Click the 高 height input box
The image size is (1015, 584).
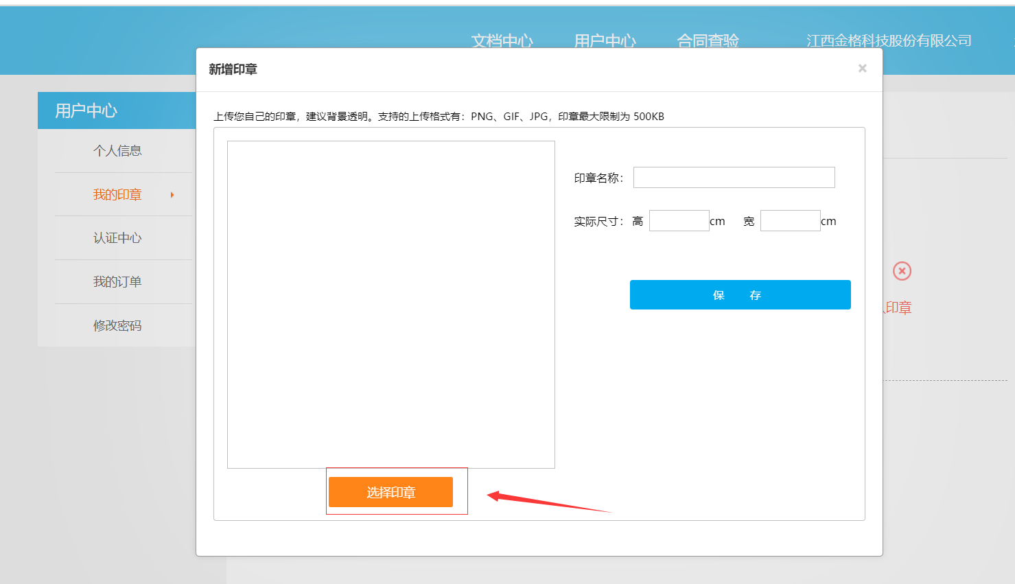679,221
